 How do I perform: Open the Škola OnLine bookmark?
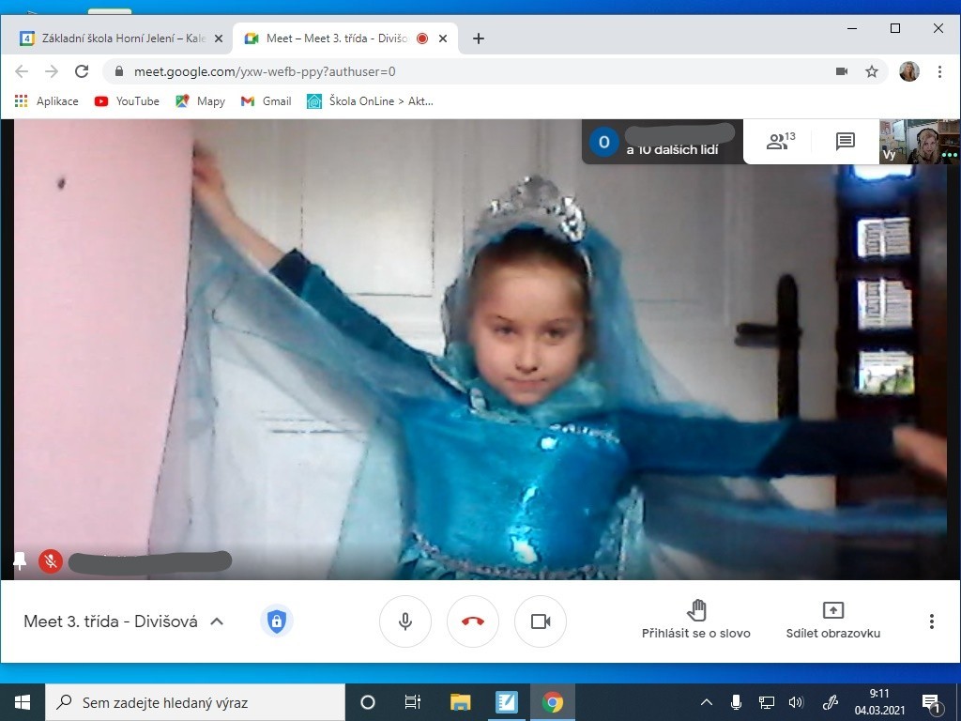(x=370, y=101)
